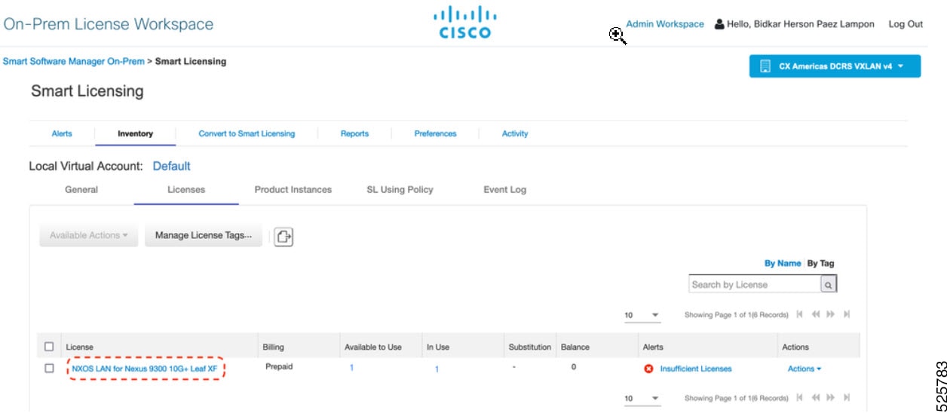Screen dimensions: 947x413
Task: Open CX Americas DCRS VXLAN v4 dropdown
Action: coord(835,66)
